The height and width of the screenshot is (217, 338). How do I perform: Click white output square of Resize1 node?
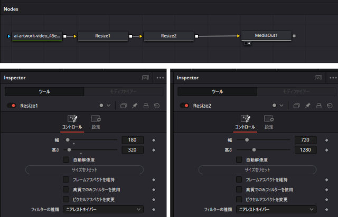pos(130,36)
